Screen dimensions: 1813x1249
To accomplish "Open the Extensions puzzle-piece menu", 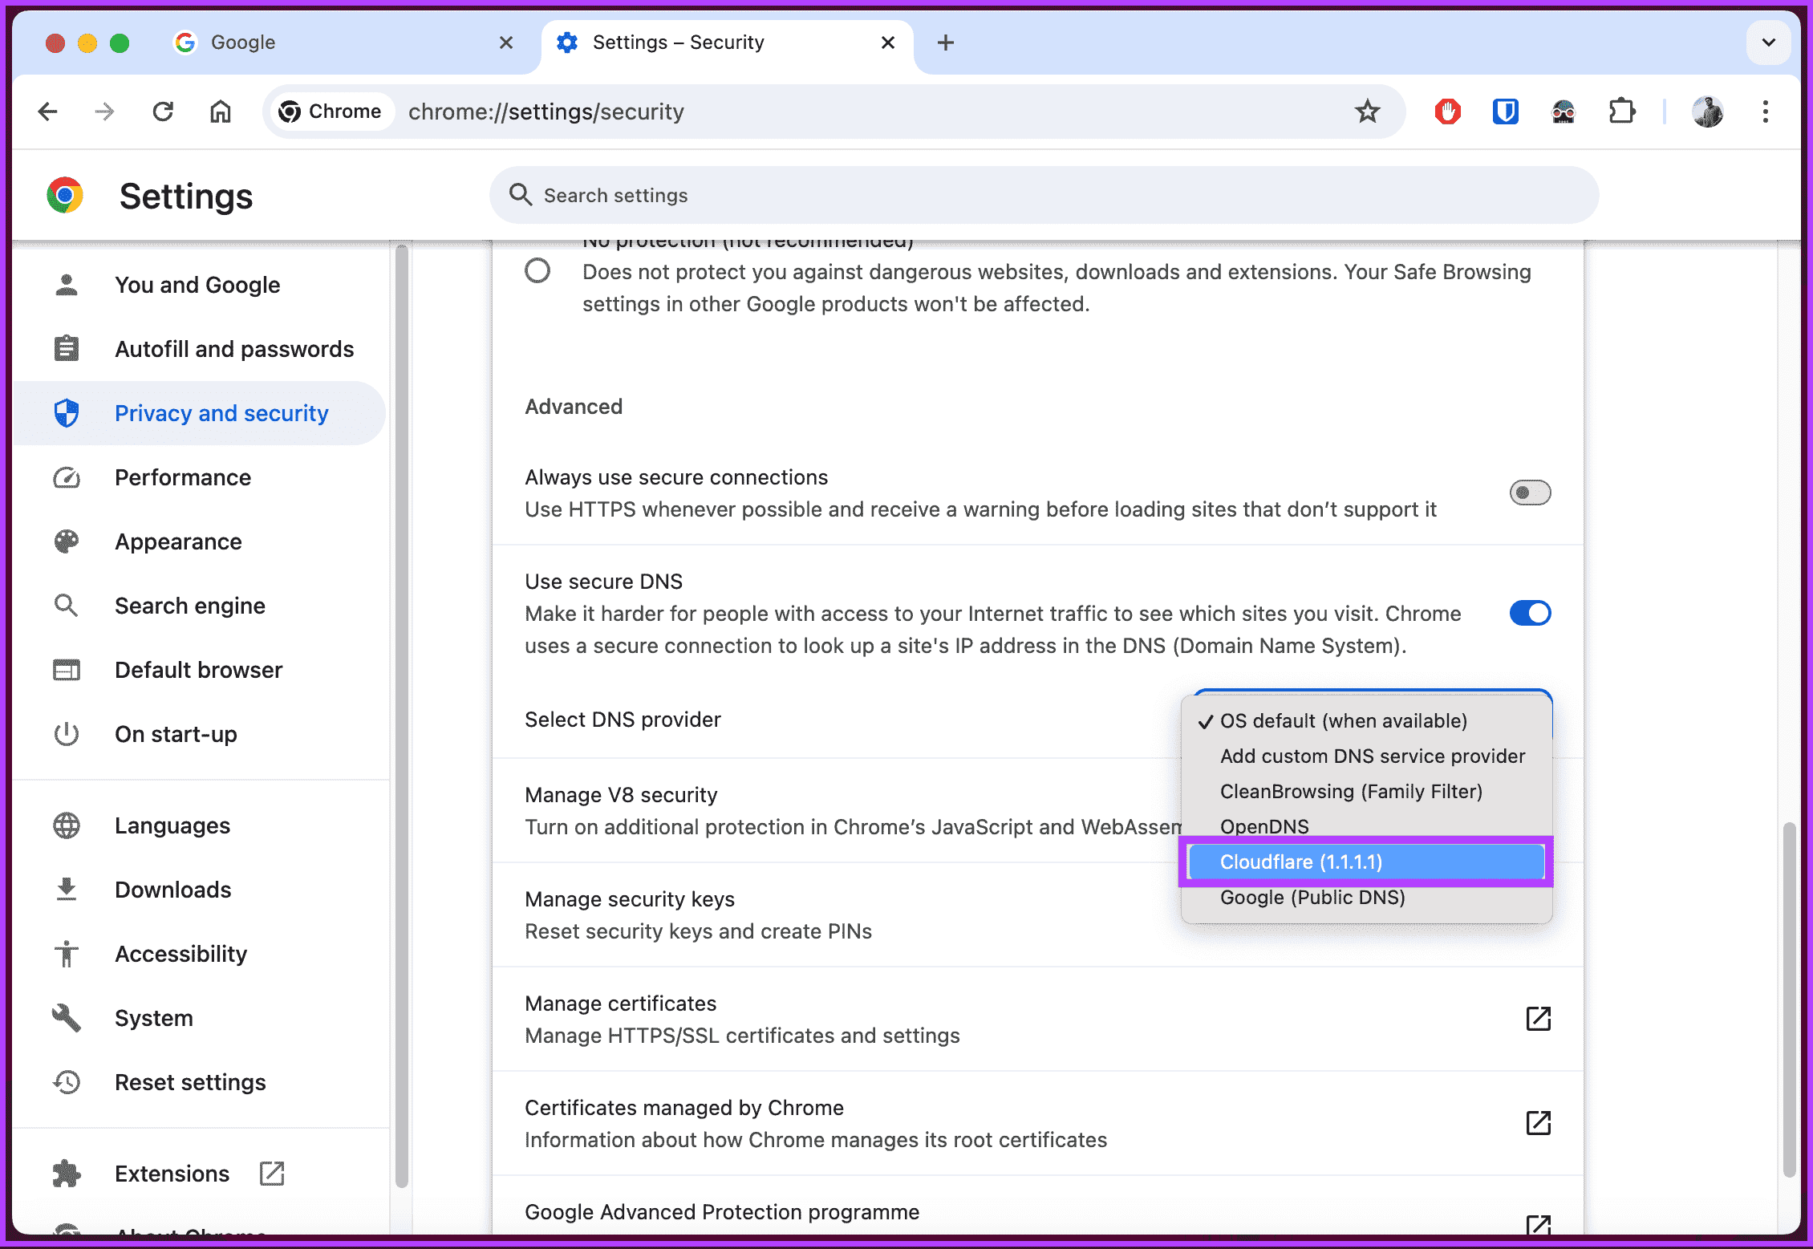I will tap(1622, 112).
